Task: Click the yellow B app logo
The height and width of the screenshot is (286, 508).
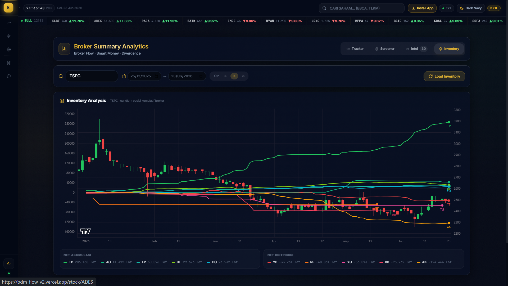Action: [x=8, y=8]
